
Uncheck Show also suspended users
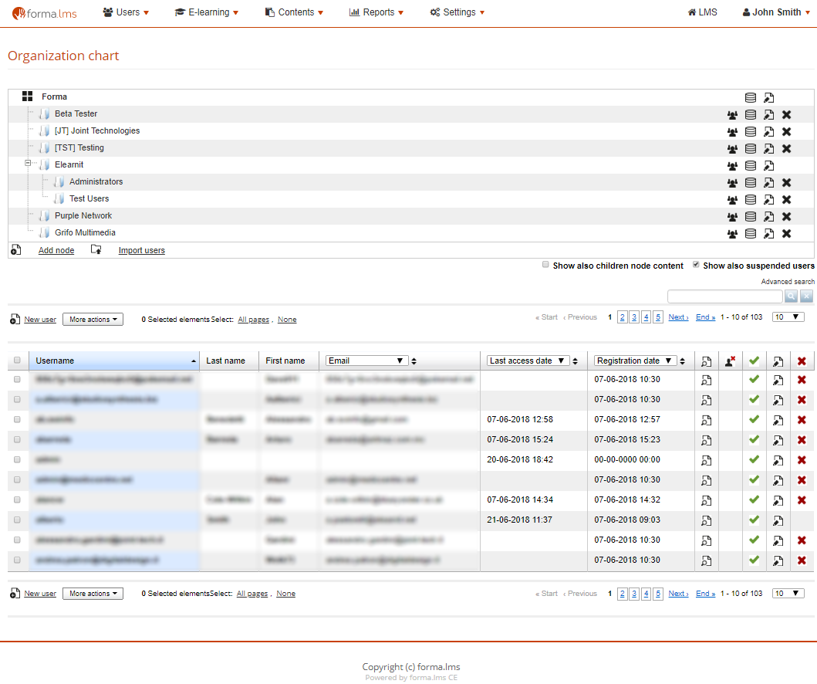696,265
